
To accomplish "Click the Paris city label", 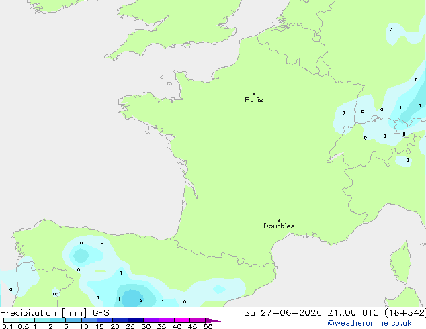I will coord(254,100).
